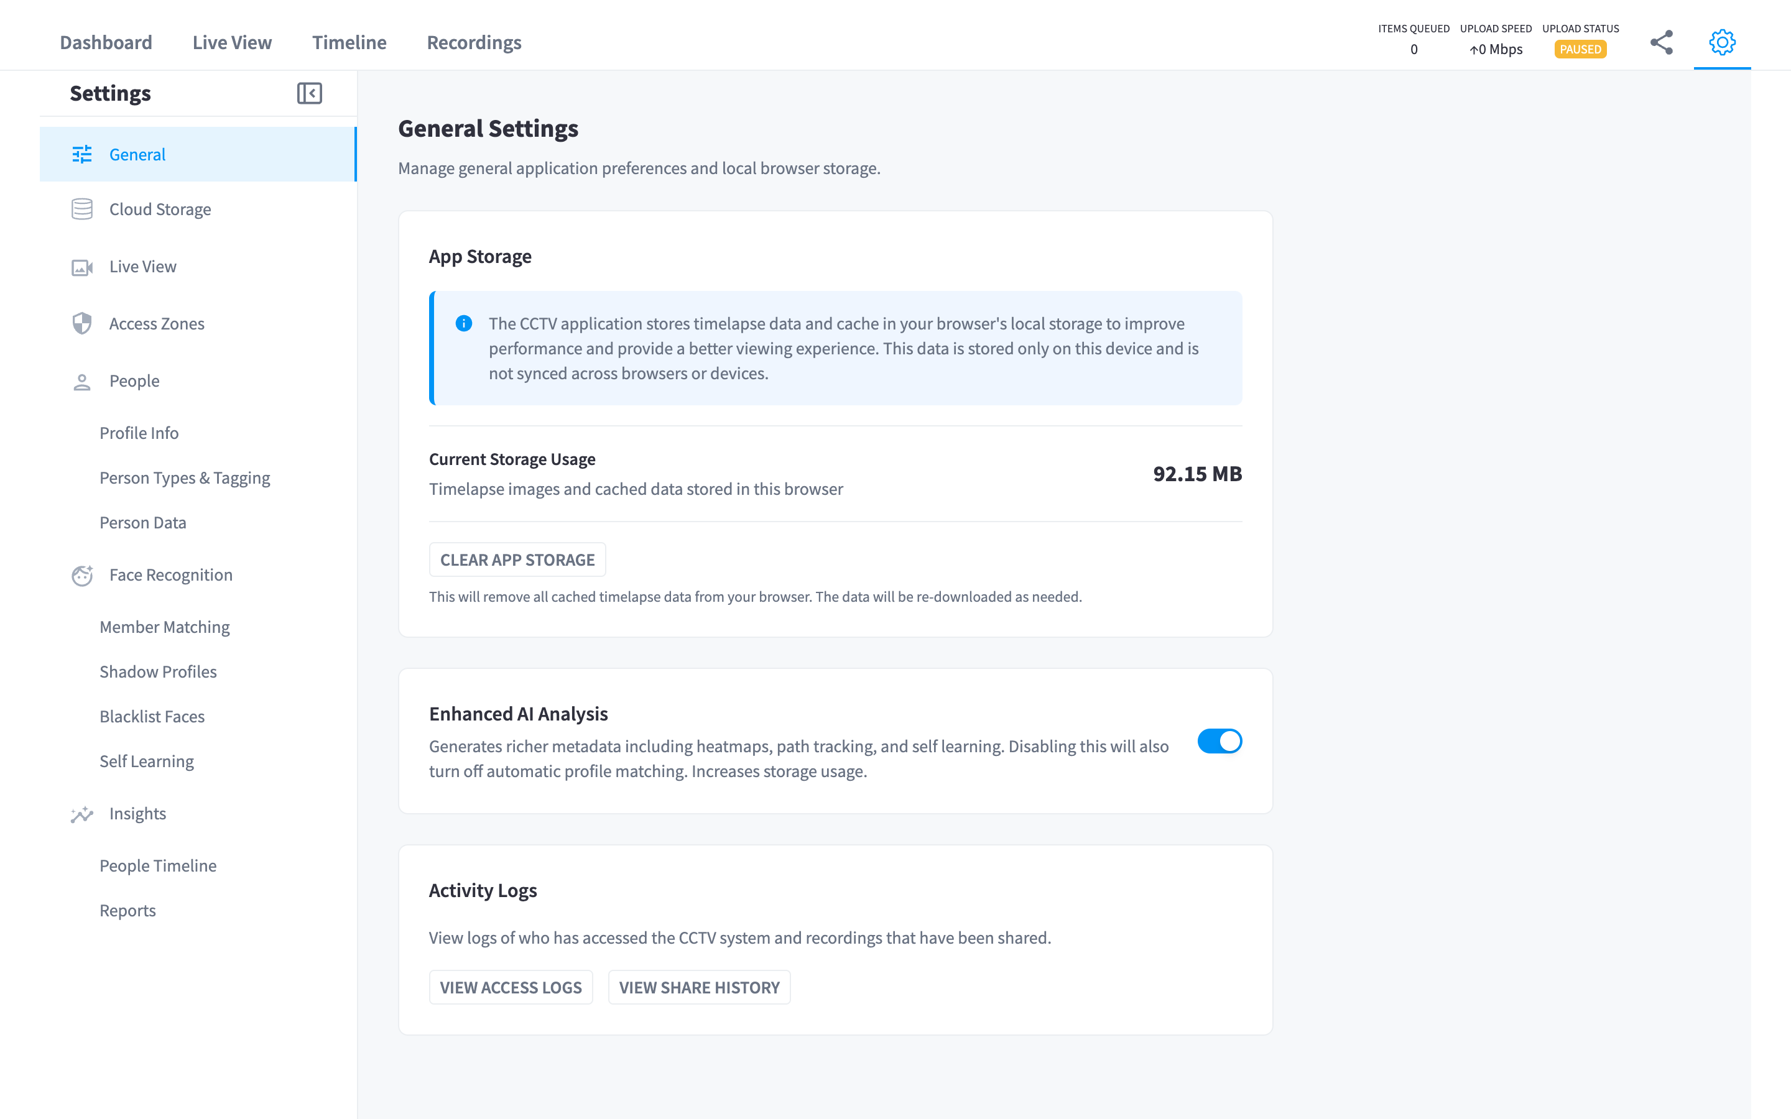Viewport: 1791px width, 1119px height.
Task: Open the share icon in header
Action: 1662,42
